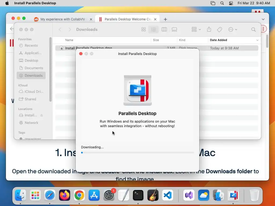Open Finder group-by dropdown
The width and height of the screenshot is (275, 206).
coord(196,30)
